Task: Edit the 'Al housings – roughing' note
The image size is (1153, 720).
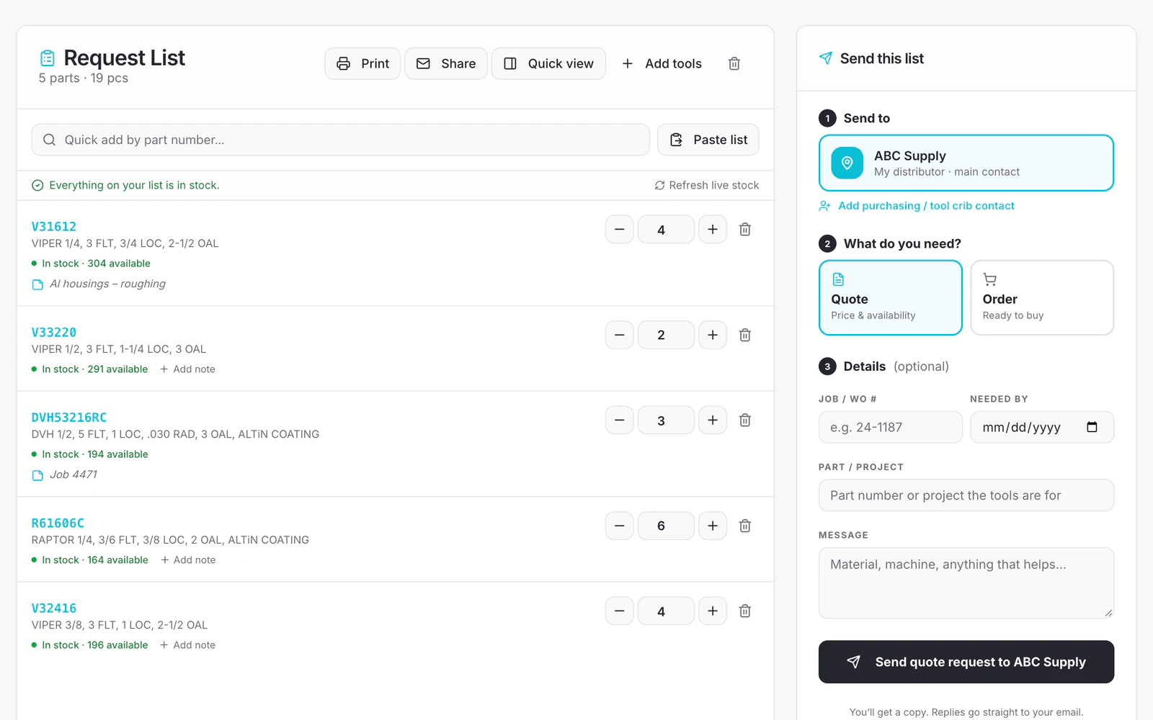Action: (x=99, y=284)
